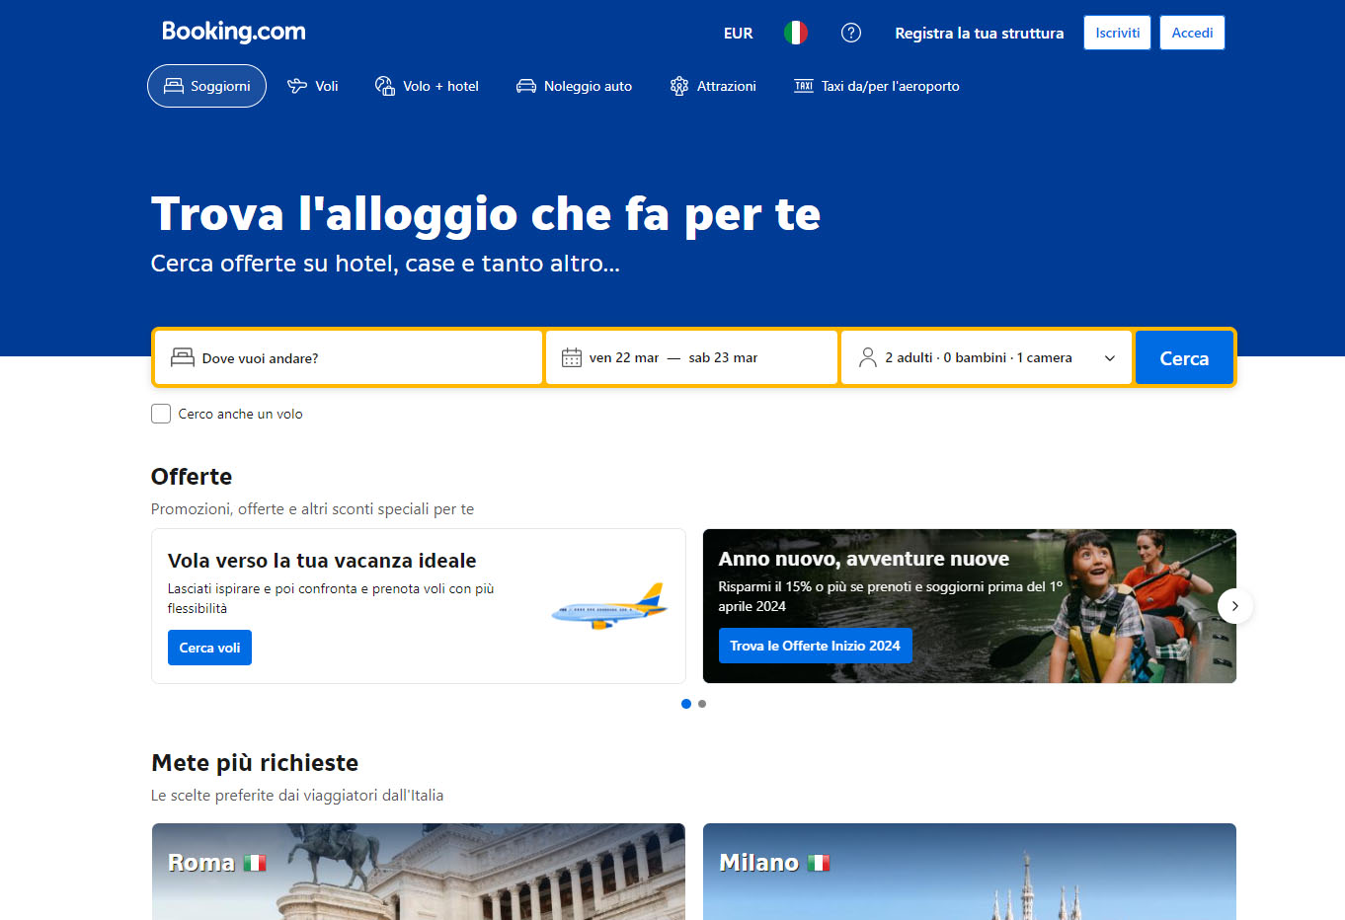The height and width of the screenshot is (920, 1345).
Task: Click the calendar icon in date field
Action: point(572,357)
